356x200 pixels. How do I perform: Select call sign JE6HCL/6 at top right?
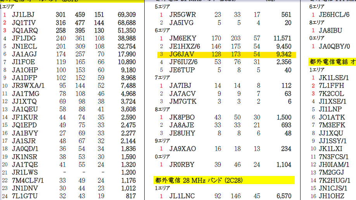pos(334,15)
